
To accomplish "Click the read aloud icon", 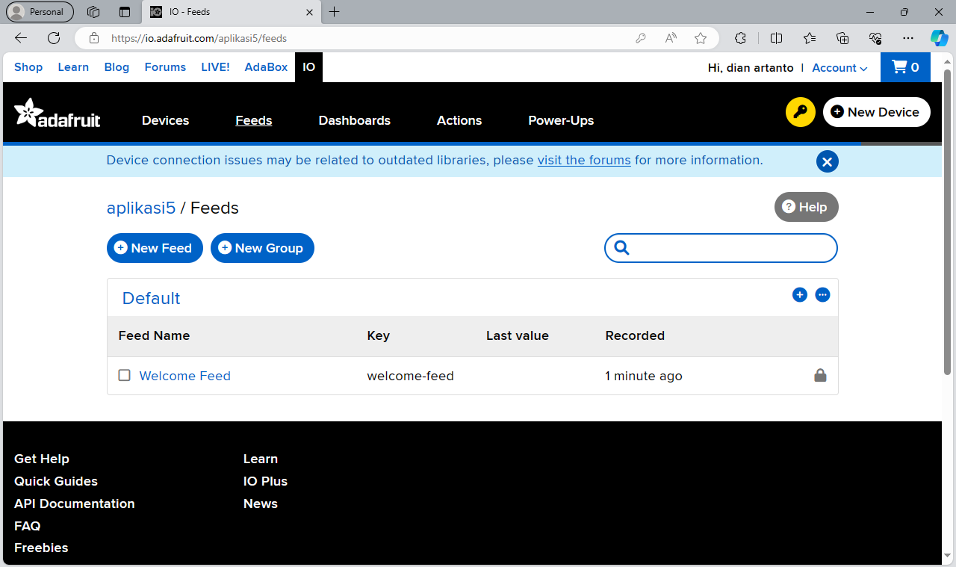I will [x=671, y=38].
